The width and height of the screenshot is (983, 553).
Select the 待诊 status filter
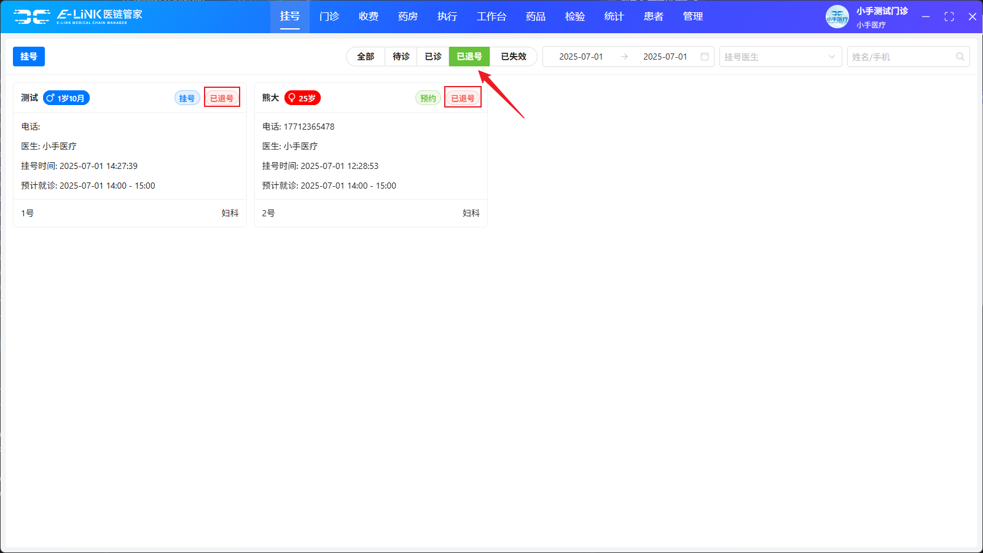click(x=401, y=57)
